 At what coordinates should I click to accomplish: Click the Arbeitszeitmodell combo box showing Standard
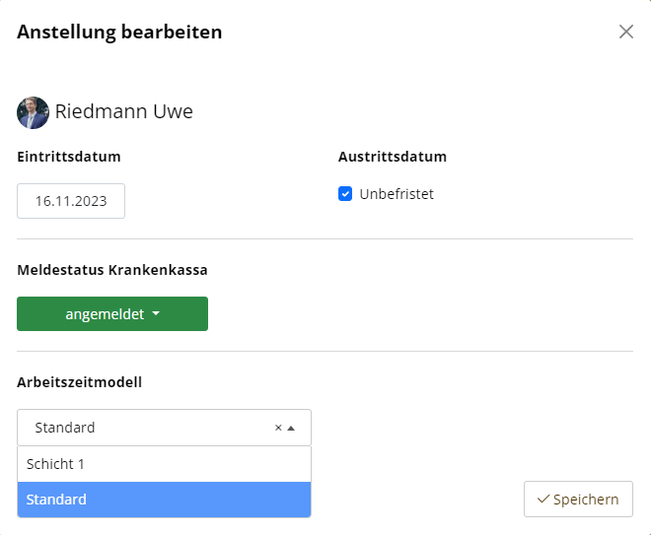(164, 428)
